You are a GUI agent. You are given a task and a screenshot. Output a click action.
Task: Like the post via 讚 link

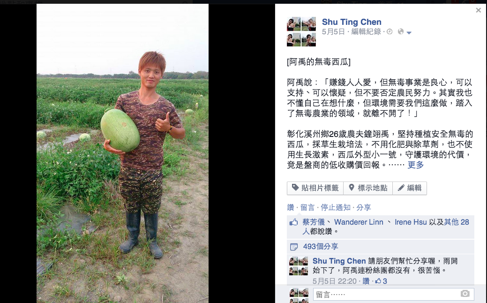coord(291,207)
